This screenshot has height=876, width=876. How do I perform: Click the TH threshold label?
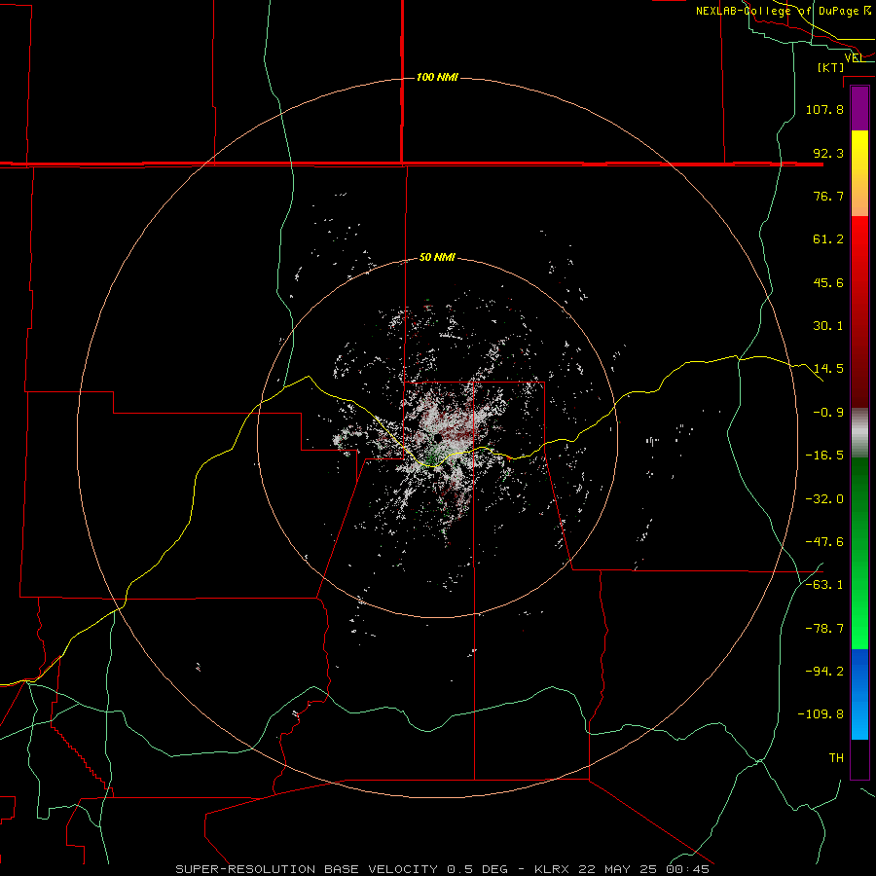(836, 758)
